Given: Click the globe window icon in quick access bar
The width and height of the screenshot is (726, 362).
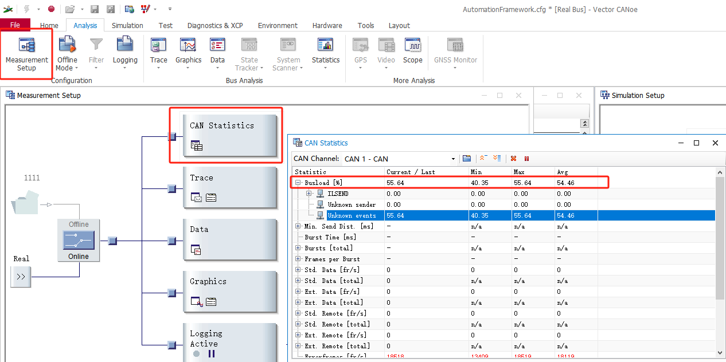Looking at the screenshot, I should coord(130,9).
